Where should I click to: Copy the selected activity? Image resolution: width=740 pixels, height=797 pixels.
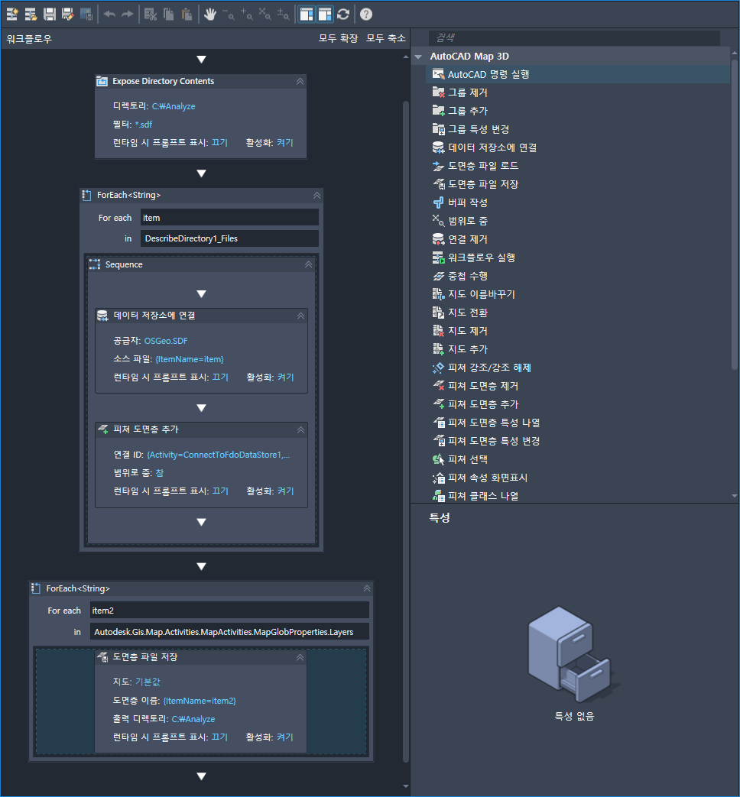click(168, 15)
